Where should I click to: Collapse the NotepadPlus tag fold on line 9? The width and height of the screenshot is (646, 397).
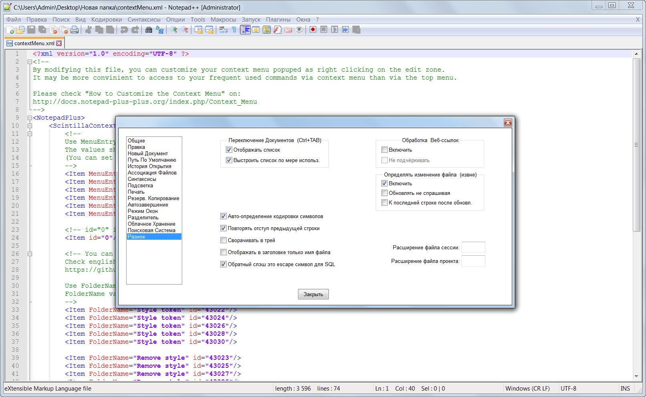pos(30,118)
